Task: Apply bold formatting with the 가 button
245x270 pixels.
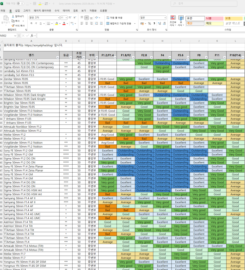Action: click(x=31, y=23)
